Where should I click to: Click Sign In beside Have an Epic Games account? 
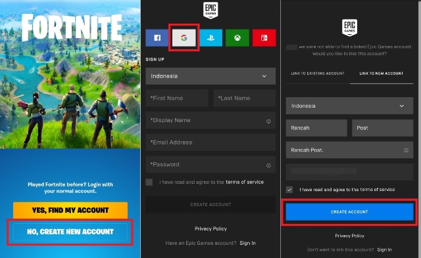tap(247, 244)
